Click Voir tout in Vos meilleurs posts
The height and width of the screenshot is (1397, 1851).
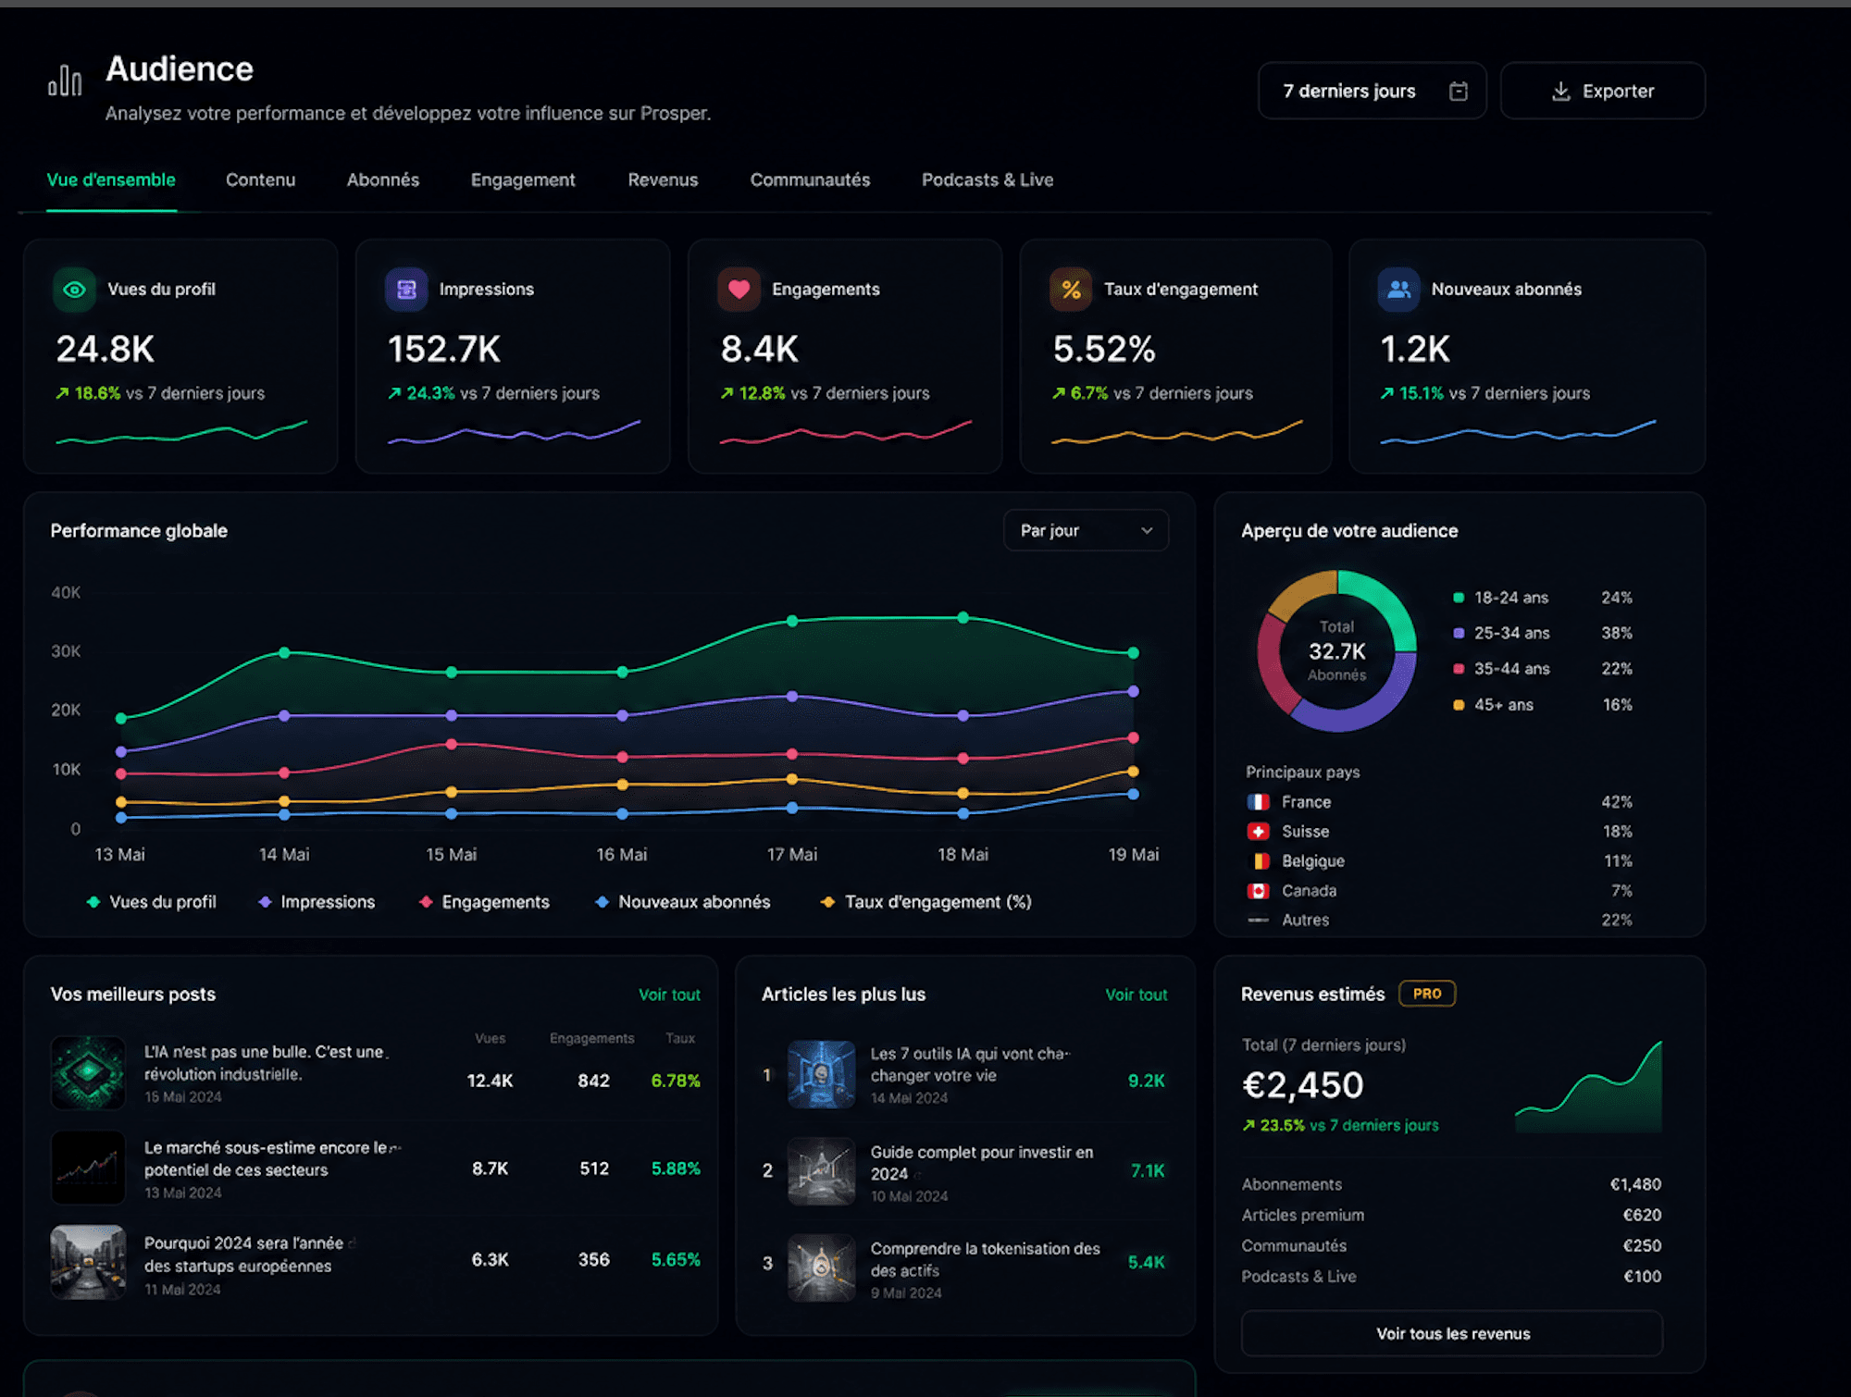(x=669, y=995)
